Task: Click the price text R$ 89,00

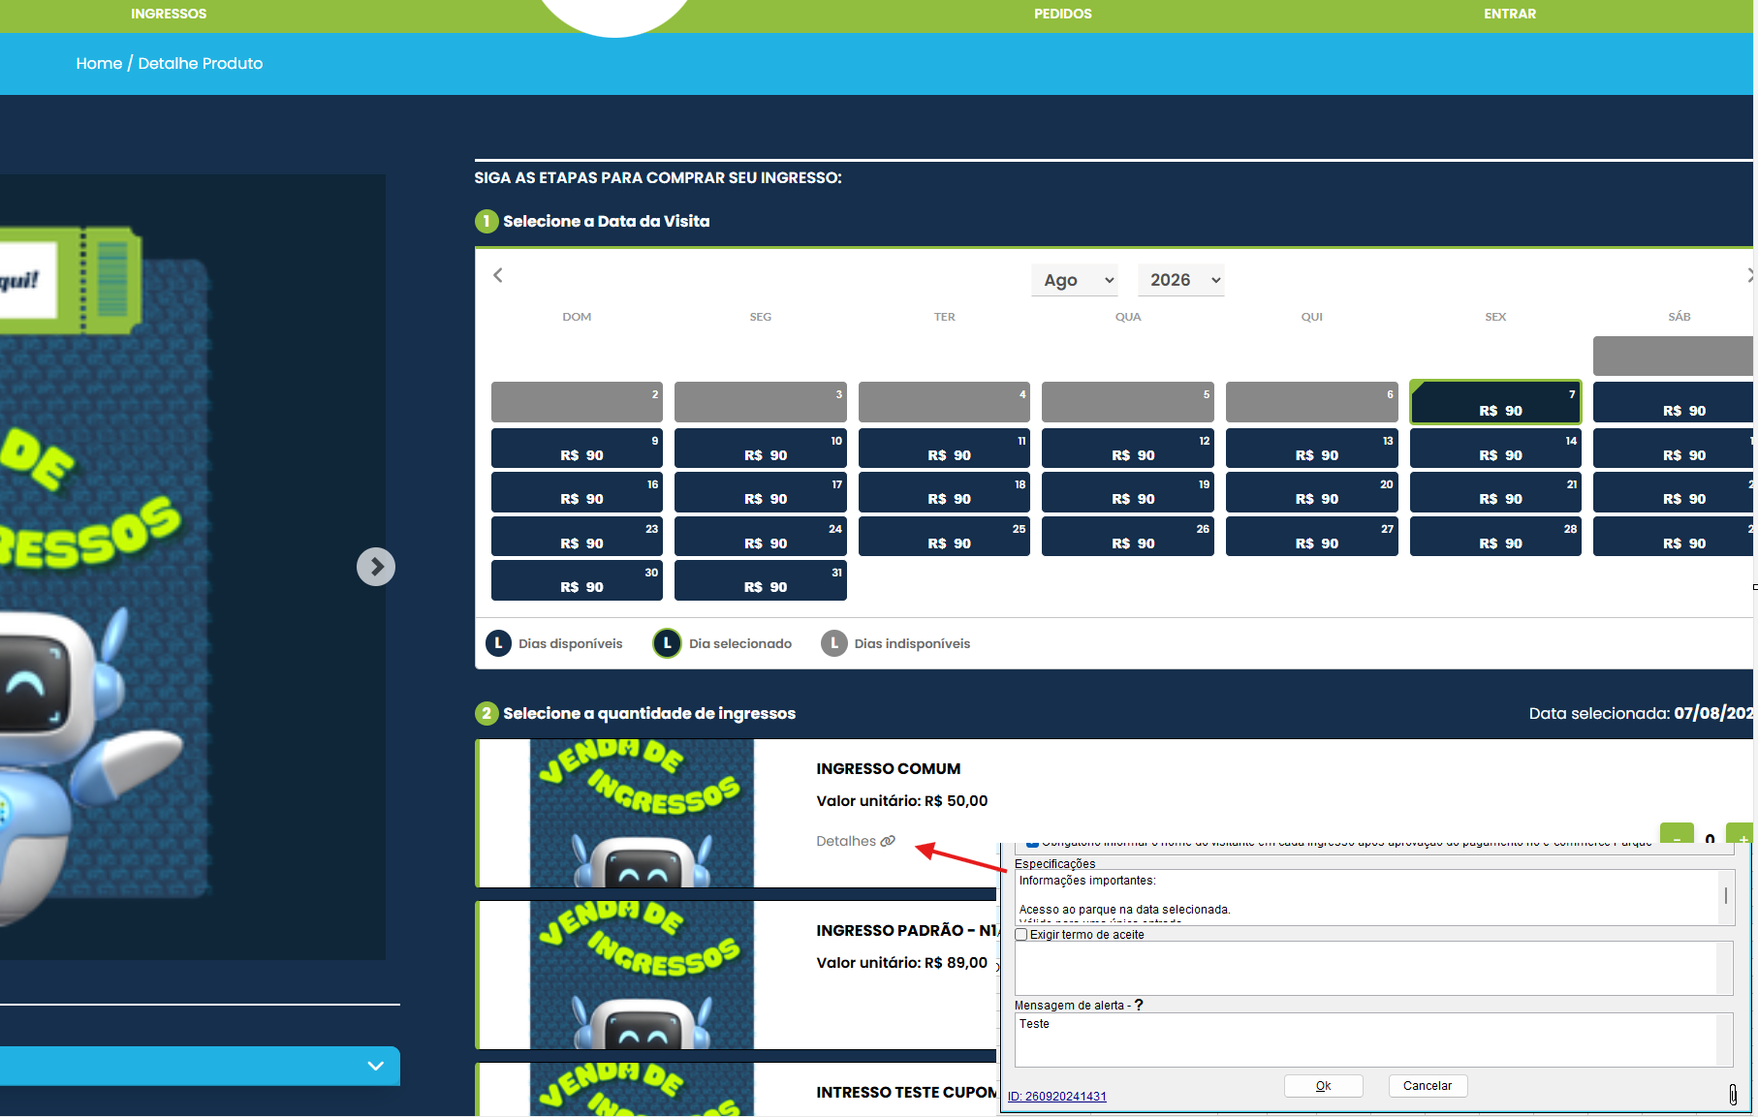Action: (x=957, y=963)
